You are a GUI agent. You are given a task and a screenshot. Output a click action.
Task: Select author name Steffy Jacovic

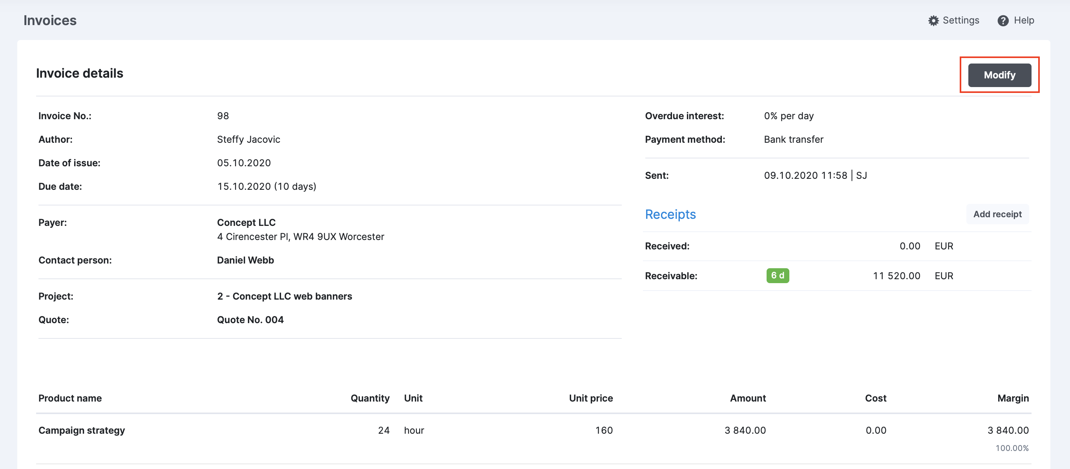pos(248,140)
